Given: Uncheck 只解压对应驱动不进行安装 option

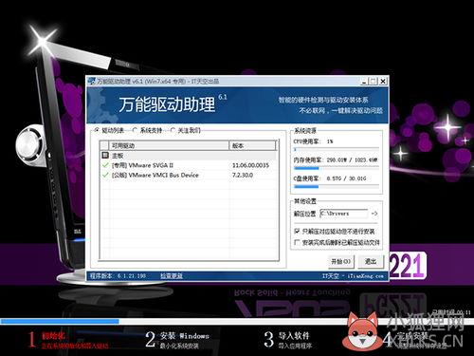Looking at the screenshot, I should tap(297, 232).
